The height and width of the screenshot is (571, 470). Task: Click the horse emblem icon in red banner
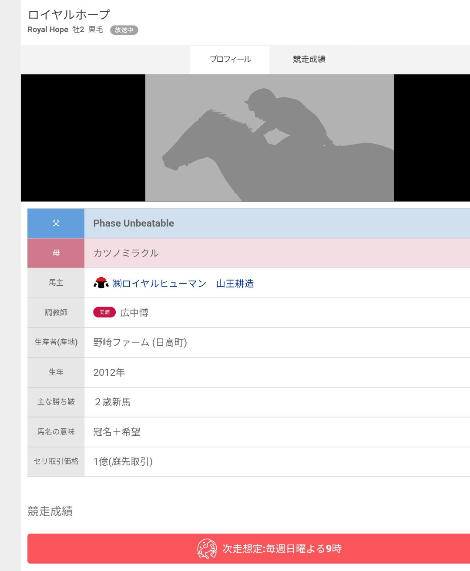(207, 548)
